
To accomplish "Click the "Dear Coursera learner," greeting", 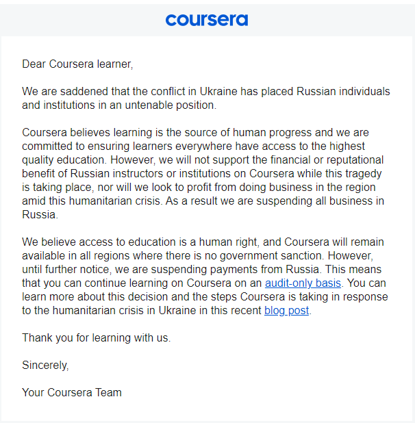I will pos(77,64).
